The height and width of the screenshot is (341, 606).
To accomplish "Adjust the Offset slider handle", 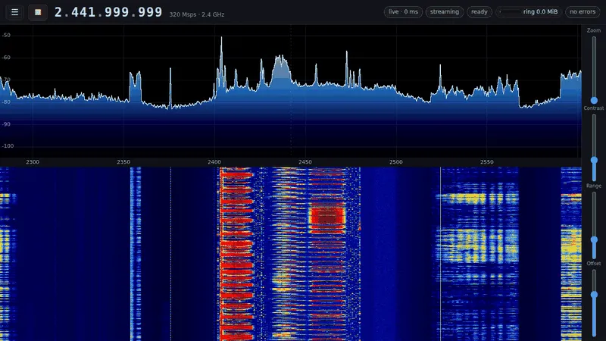I will (594, 295).
